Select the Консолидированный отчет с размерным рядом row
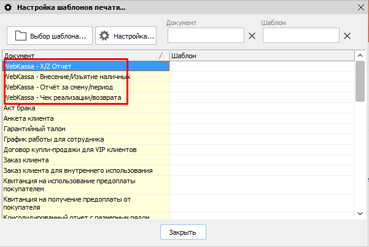 (x=86, y=216)
